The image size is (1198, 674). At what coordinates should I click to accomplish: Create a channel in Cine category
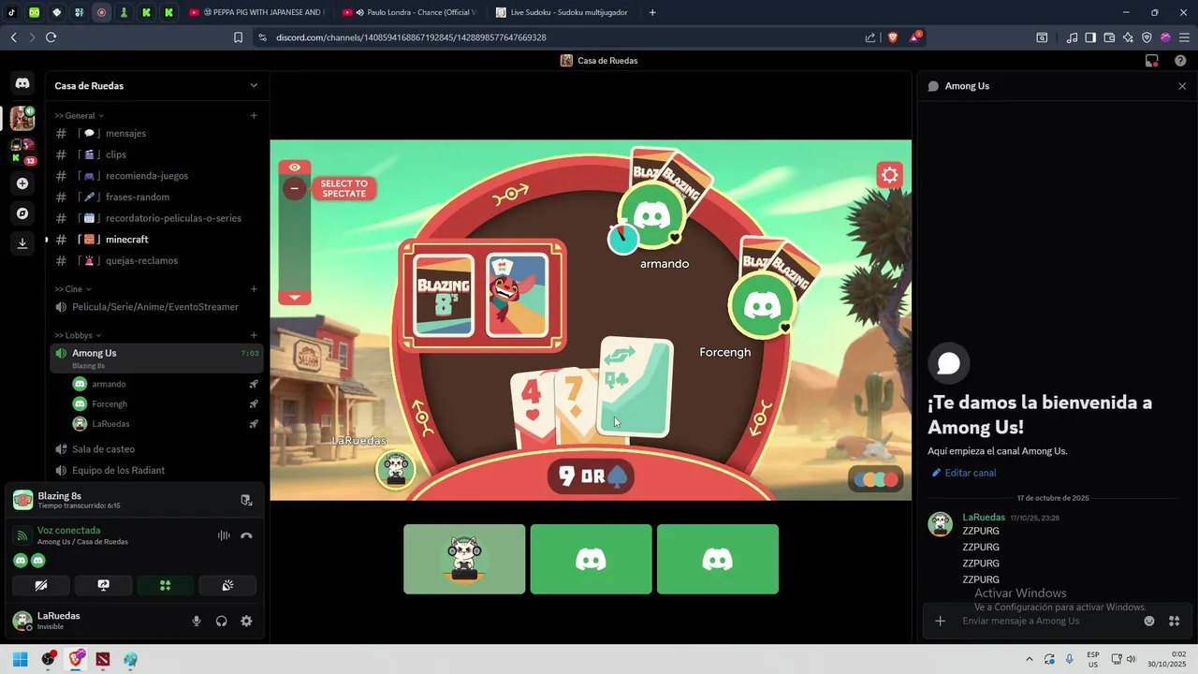coord(254,289)
